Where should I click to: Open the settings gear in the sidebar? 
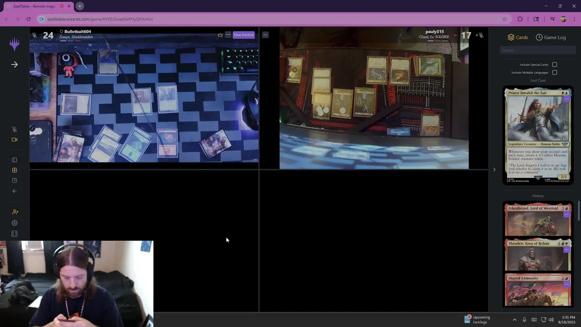click(15, 223)
